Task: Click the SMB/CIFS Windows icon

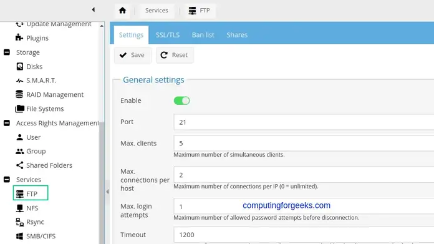Action: click(x=20, y=237)
